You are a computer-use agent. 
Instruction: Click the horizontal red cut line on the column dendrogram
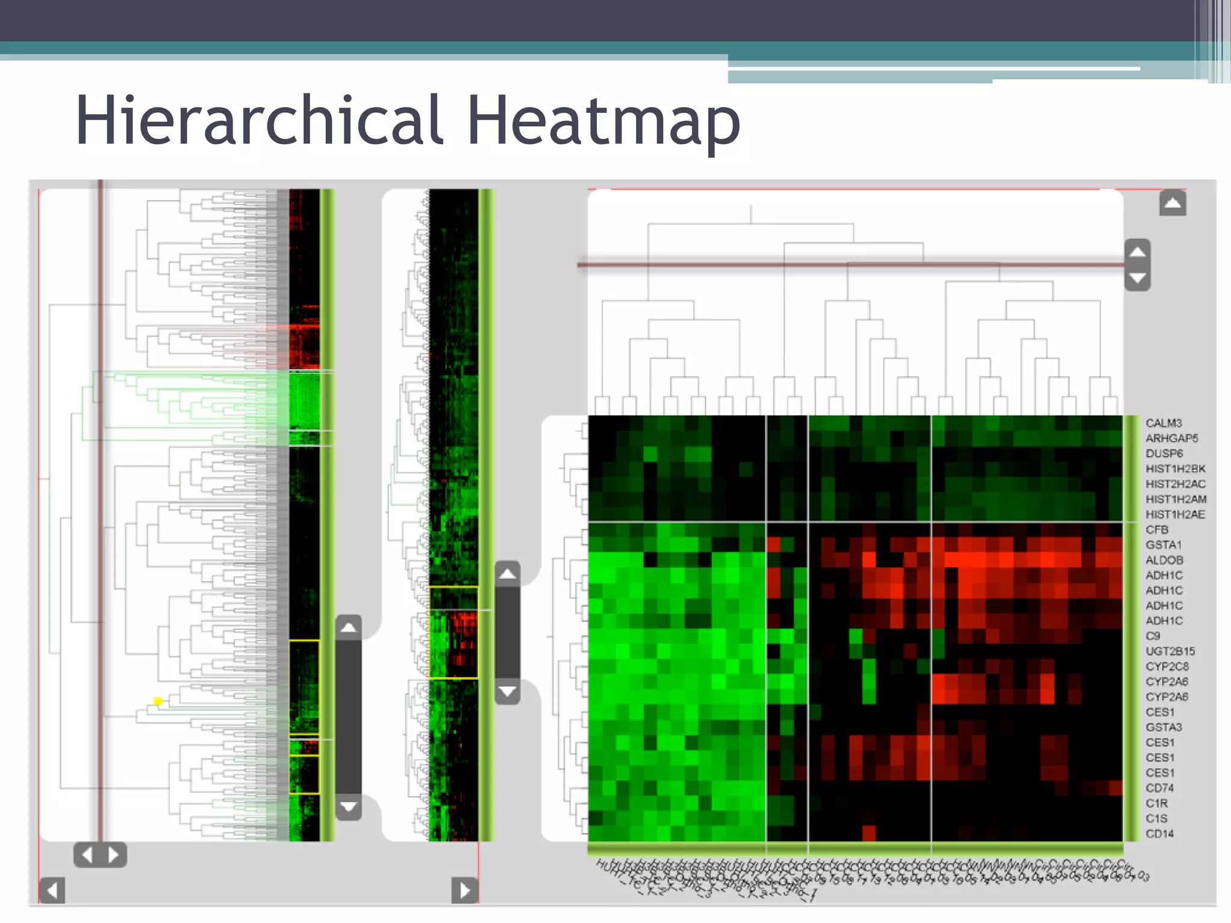(x=851, y=264)
